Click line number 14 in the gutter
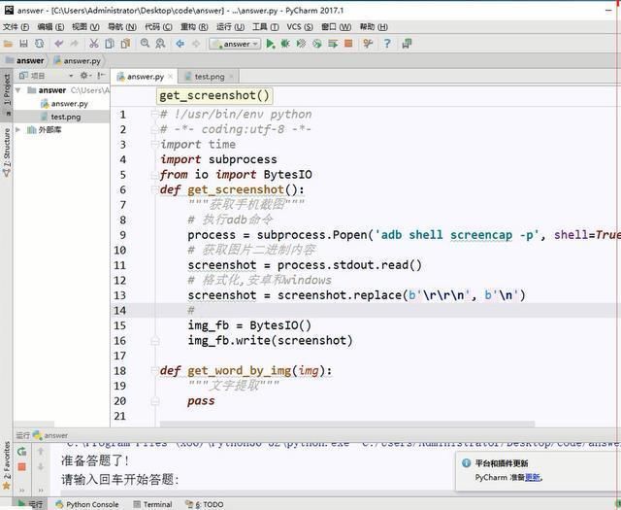The height and width of the screenshot is (510, 621). tap(119, 311)
